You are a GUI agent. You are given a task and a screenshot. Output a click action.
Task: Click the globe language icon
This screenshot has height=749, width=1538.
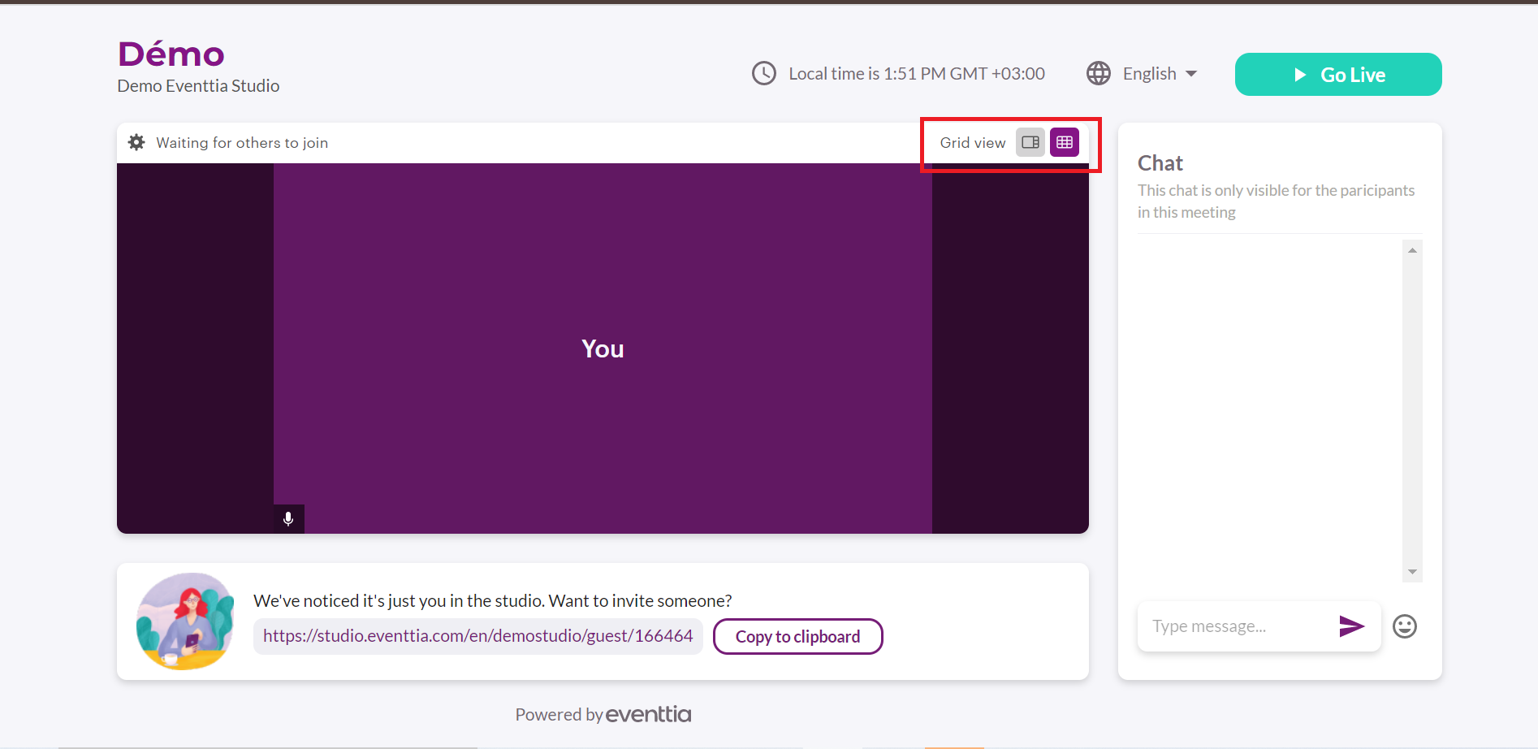pos(1098,74)
